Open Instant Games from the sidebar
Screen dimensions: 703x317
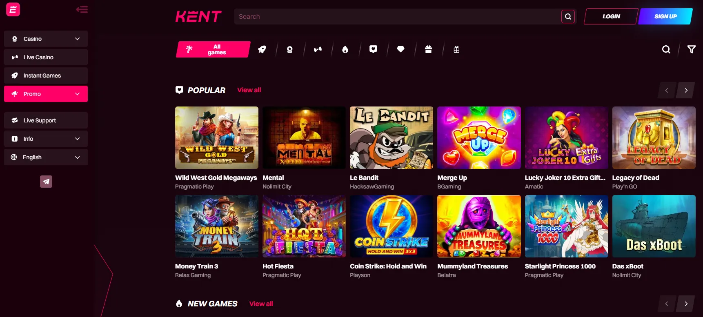(46, 75)
